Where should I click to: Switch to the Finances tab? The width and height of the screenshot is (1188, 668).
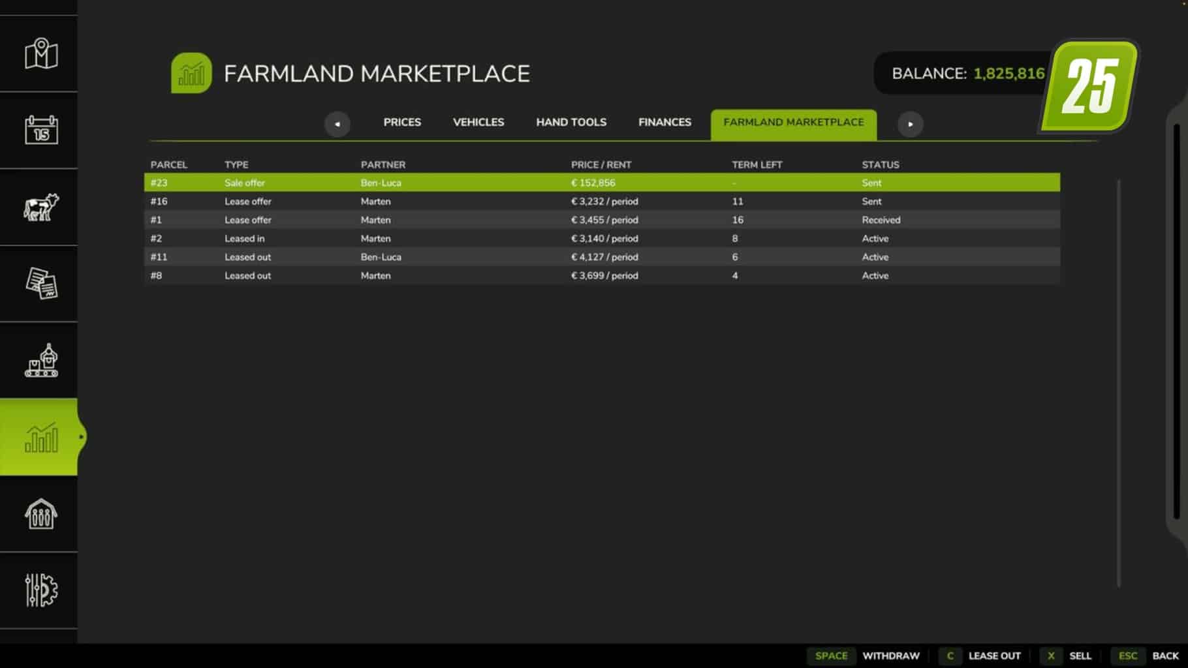point(664,122)
